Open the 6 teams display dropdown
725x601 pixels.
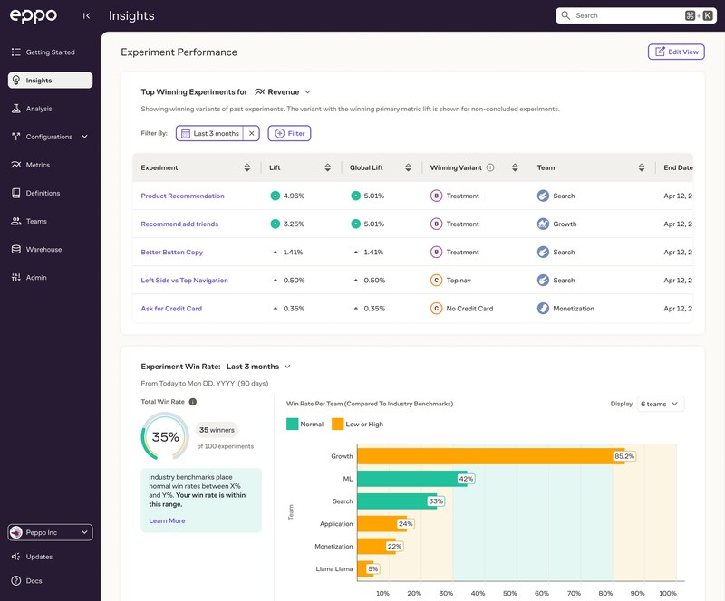point(661,404)
